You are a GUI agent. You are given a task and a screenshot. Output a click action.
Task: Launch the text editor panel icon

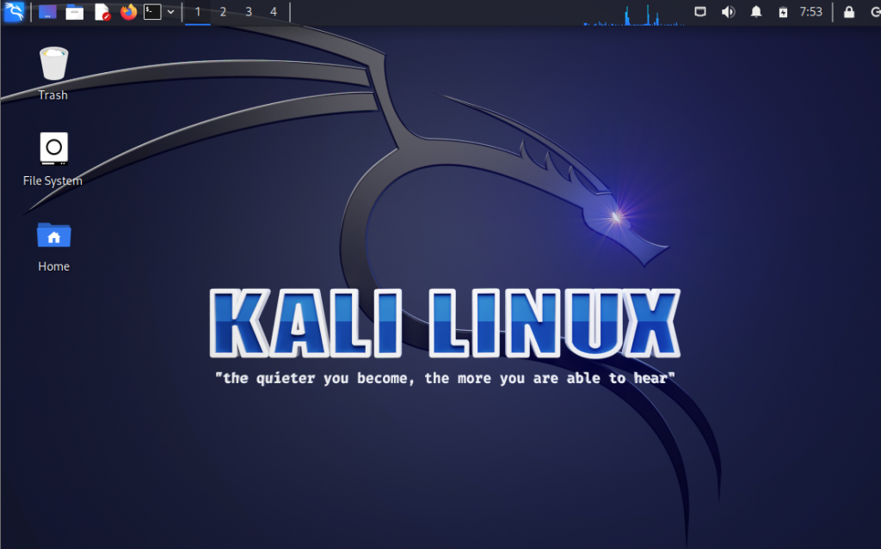pos(102,12)
